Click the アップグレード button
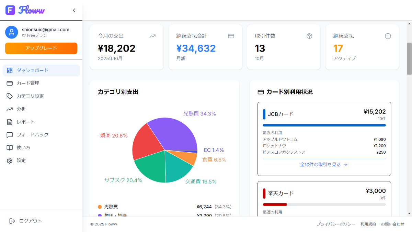The width and height of the screenshot is (412, 232). coord(41,48)
